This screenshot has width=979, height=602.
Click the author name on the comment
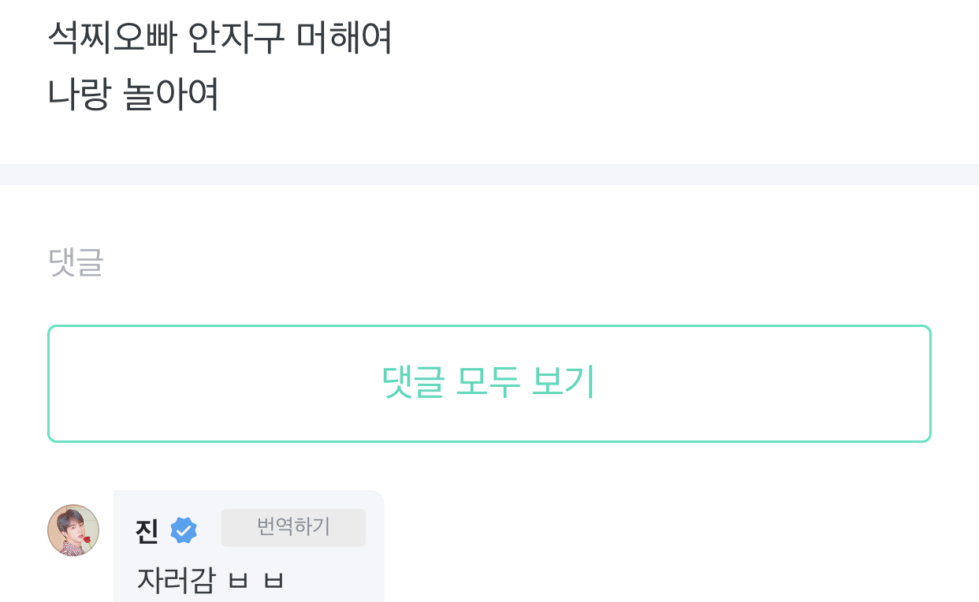147,529
